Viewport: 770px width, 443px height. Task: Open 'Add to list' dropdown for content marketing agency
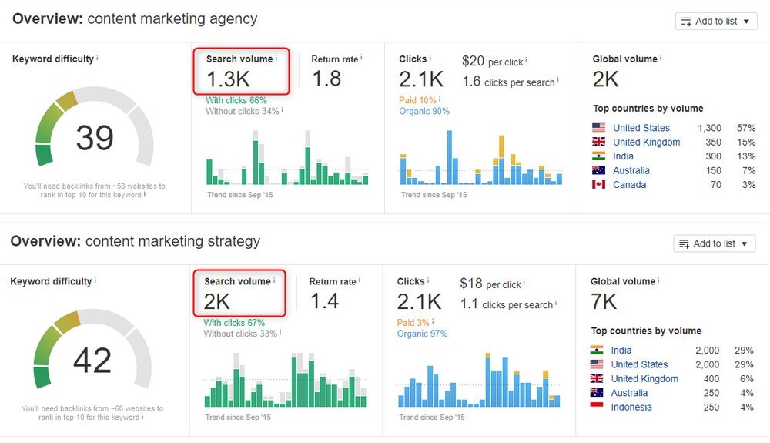pyautogui.click(x=716, y=22)
